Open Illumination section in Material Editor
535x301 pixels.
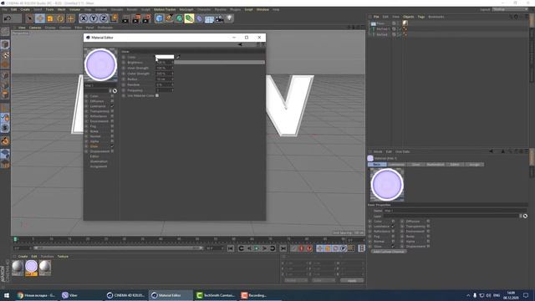tap(99, 161)
